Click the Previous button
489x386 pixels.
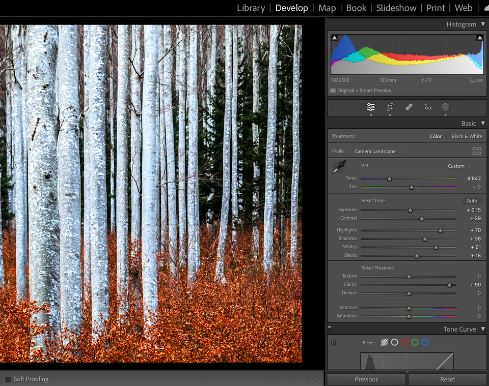coord(366,379)
